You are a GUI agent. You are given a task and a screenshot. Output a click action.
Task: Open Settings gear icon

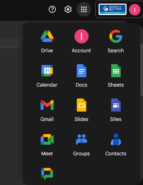[x=68, y=9]
